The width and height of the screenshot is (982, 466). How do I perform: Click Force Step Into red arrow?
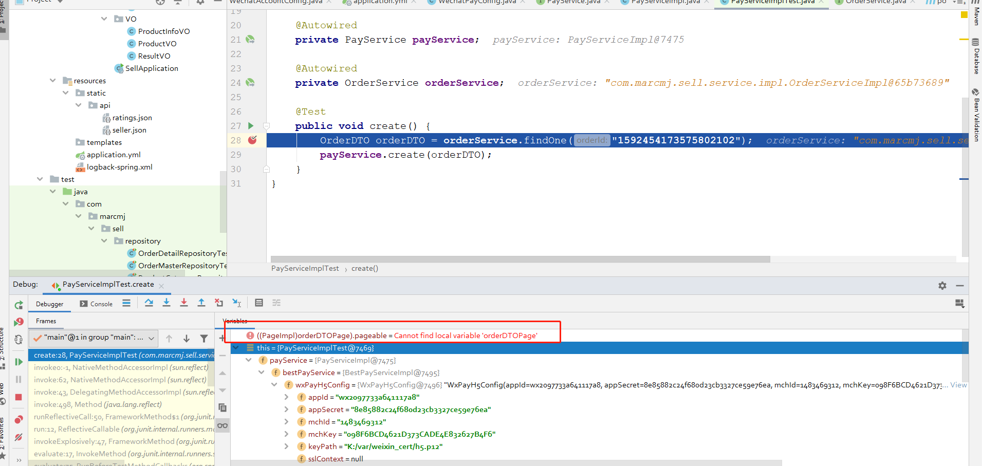(184, 303)
